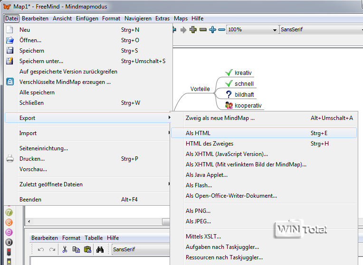Add the priority 7 icon from sidebar
Viewport: 363px width, 265px height.
pos(9,212)
